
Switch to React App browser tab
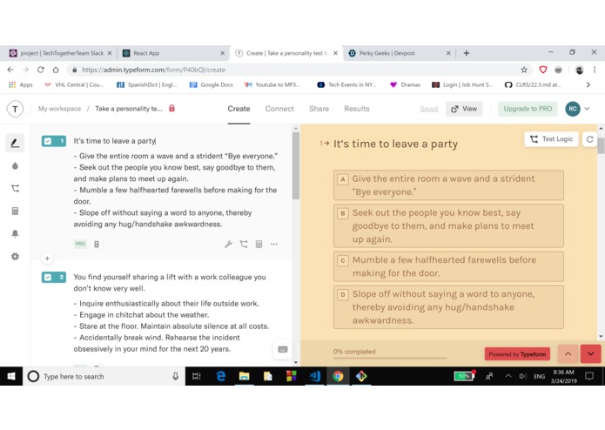coord(173,53)
